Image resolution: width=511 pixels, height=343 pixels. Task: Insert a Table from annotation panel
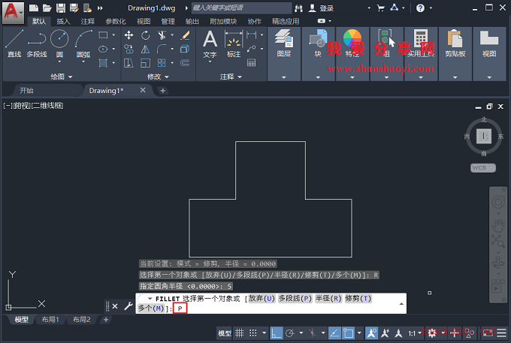coord(251,63)
